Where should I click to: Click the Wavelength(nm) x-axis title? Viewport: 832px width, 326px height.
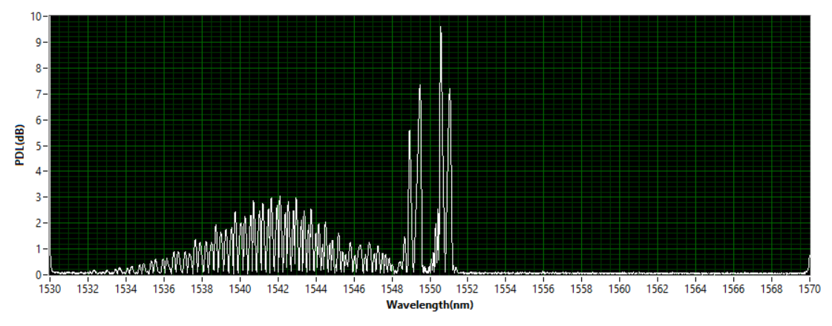tap(429, 305)
